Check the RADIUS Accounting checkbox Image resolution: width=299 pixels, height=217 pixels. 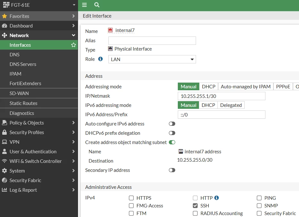click(x=195, y=213)
